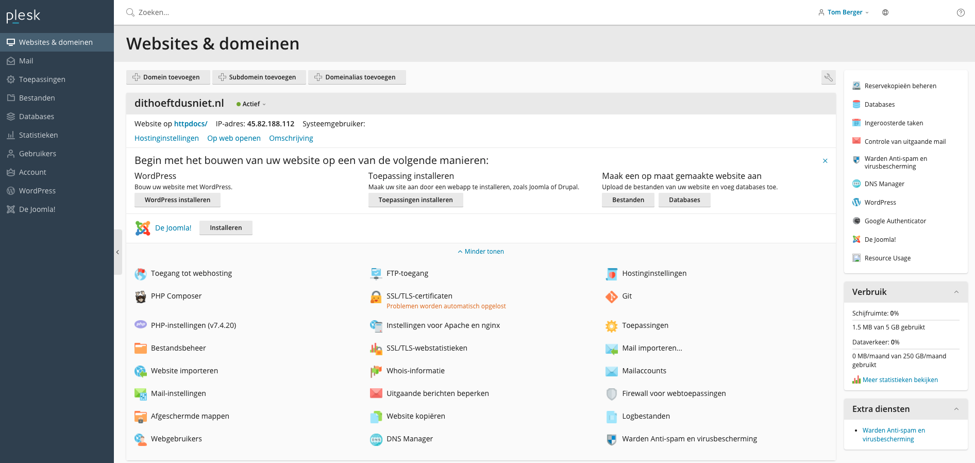975x463 pixels.
Task: Click Joomla logo next to Installeren
Action: click(143, 228)
